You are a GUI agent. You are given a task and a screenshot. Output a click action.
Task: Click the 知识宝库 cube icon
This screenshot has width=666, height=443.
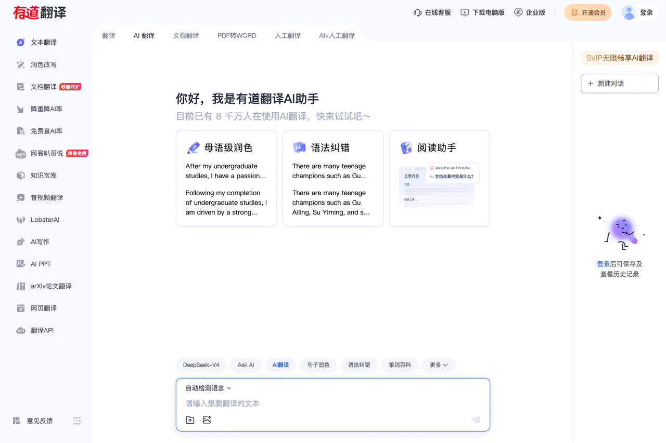(x=21, y=176)
